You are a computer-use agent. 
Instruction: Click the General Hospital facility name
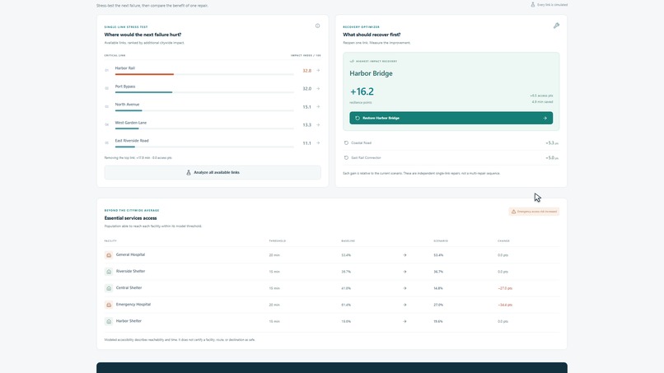pos(130,255)
